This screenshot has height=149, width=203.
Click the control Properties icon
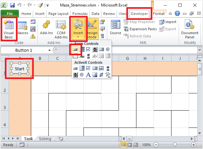point(102,22)
